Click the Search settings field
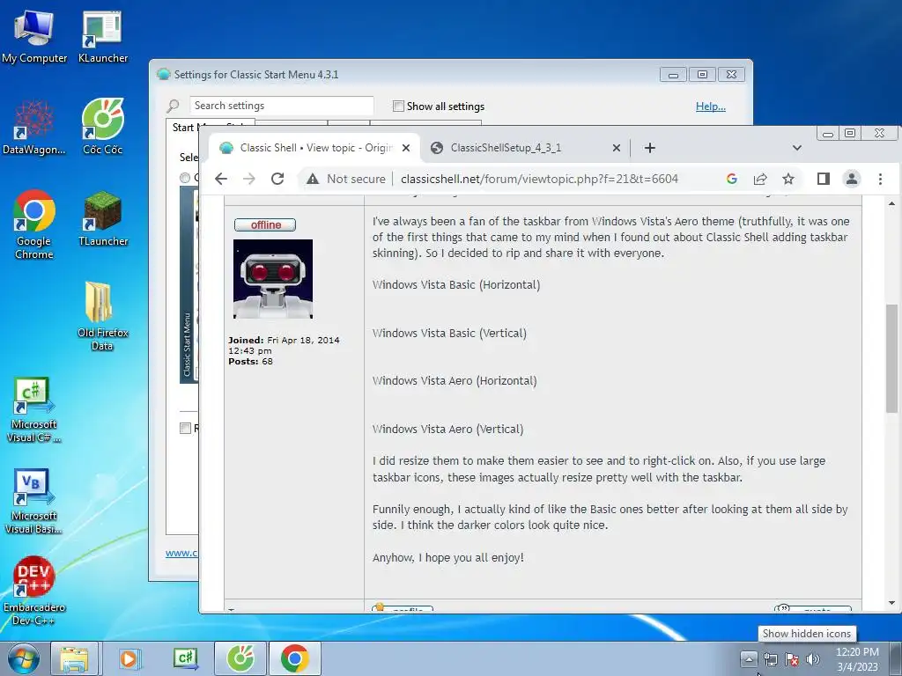The height and width of the screenshot is (676, 902). click(x=281, y=106)
